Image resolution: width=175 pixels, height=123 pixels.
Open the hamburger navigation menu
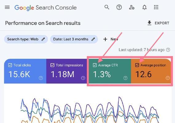(x=7, y=7)
